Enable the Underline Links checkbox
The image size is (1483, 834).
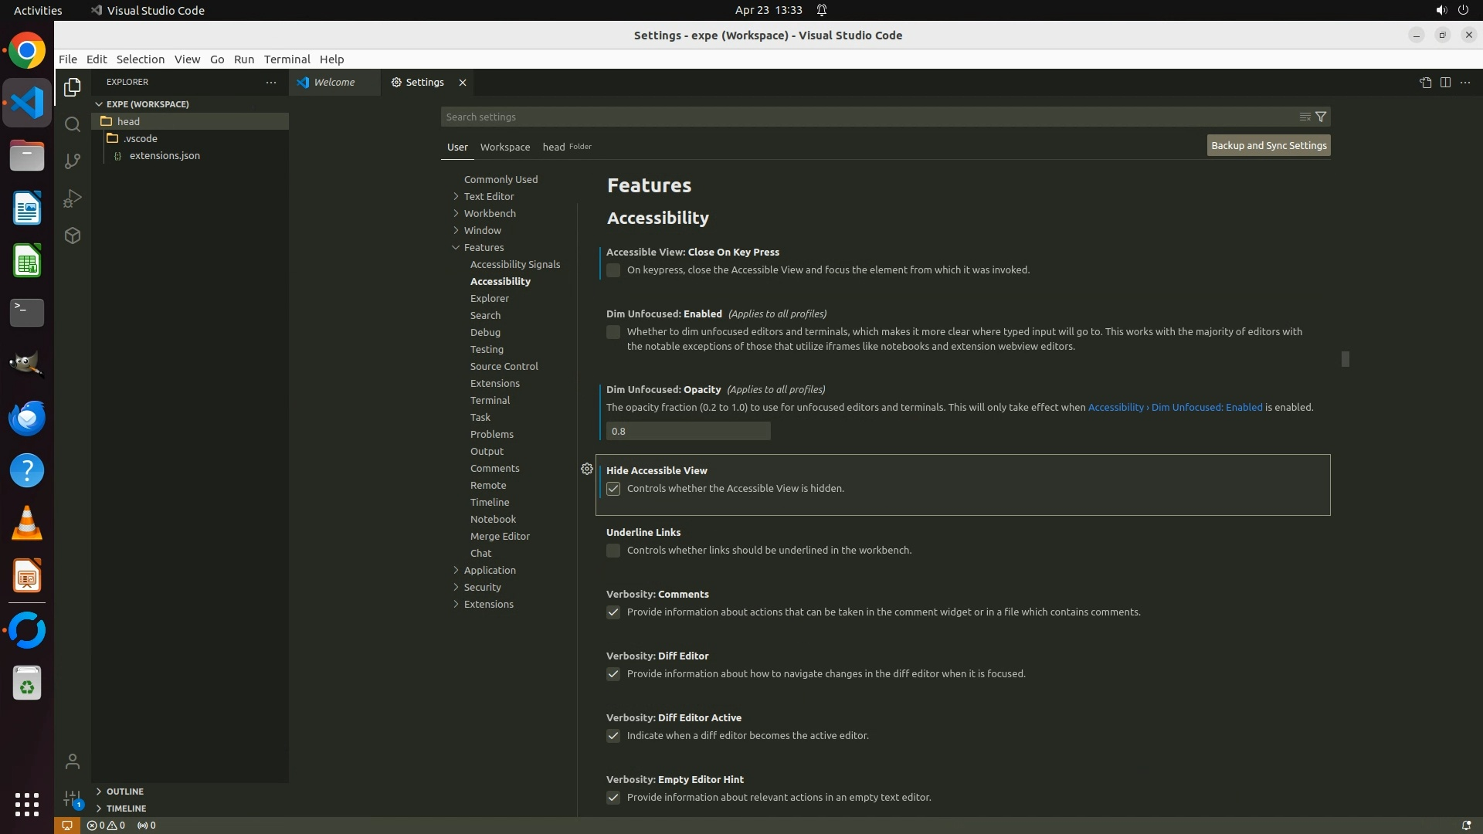tap(613, 551)
